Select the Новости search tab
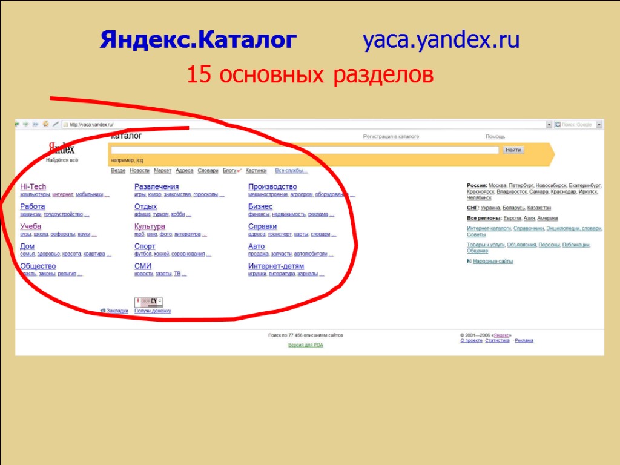 coord(140,170)
